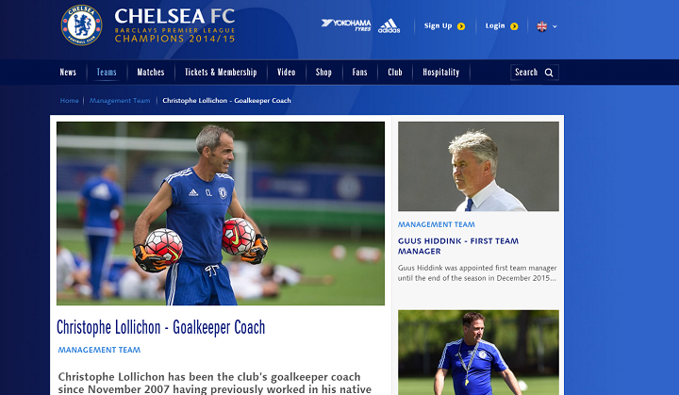Open the Yokohama Tyres sponsor logo

tap(346, 25)
